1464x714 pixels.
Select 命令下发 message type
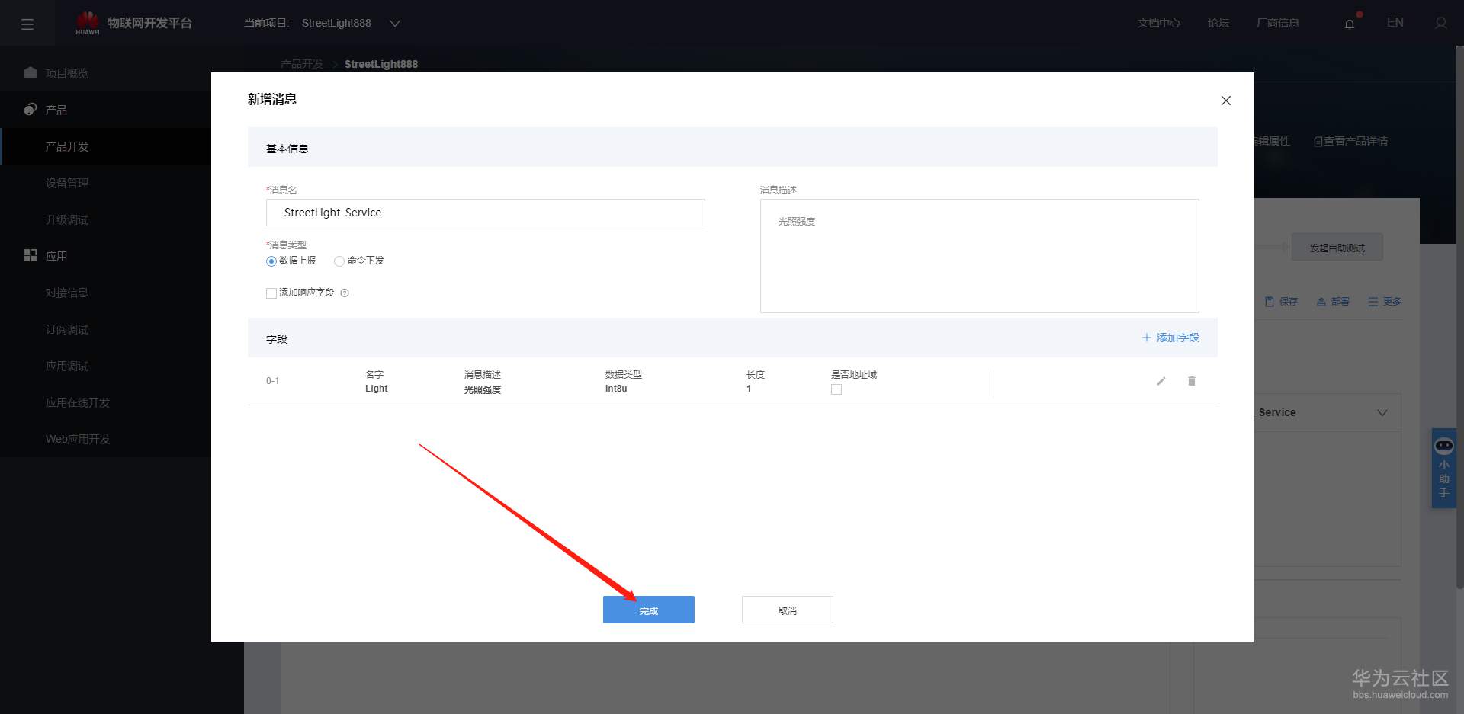339,261
